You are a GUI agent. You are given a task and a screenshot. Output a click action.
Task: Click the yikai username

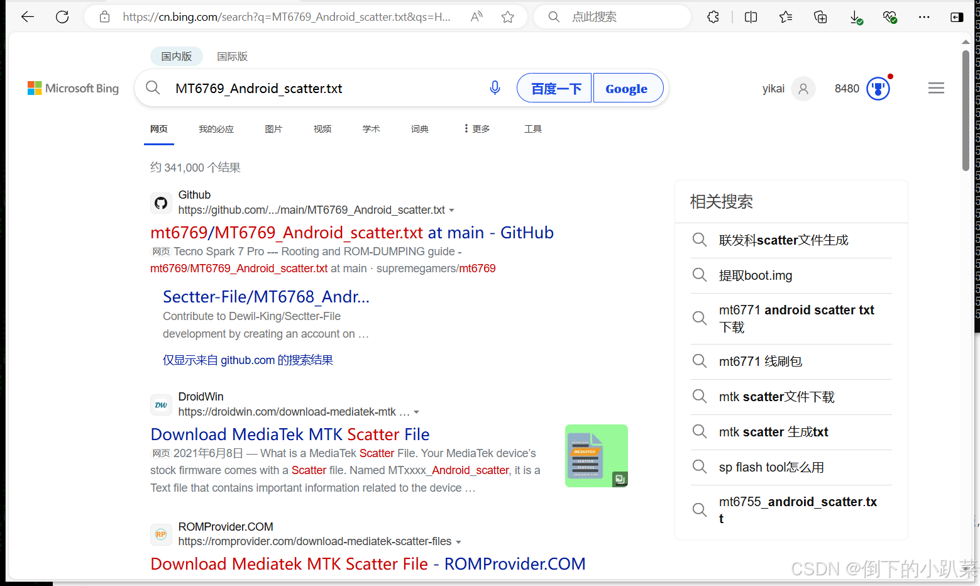[773, 89]
